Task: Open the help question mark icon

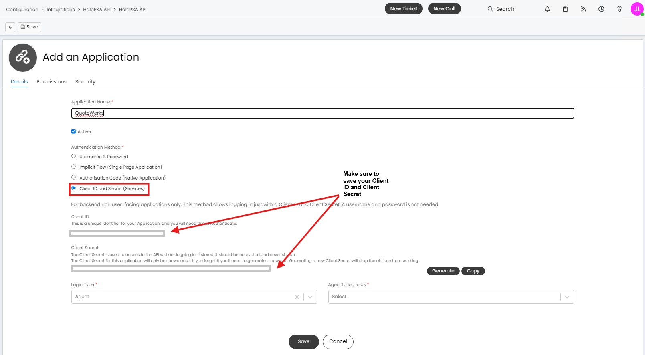Action: point(619,9)
